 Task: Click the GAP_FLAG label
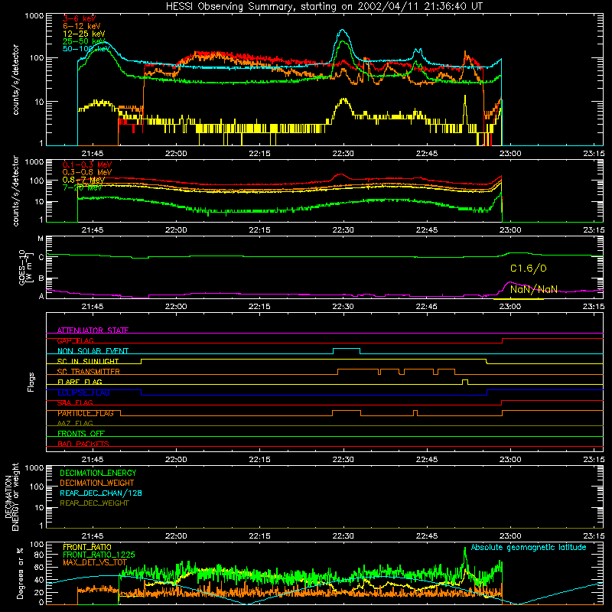coord(75,340)
